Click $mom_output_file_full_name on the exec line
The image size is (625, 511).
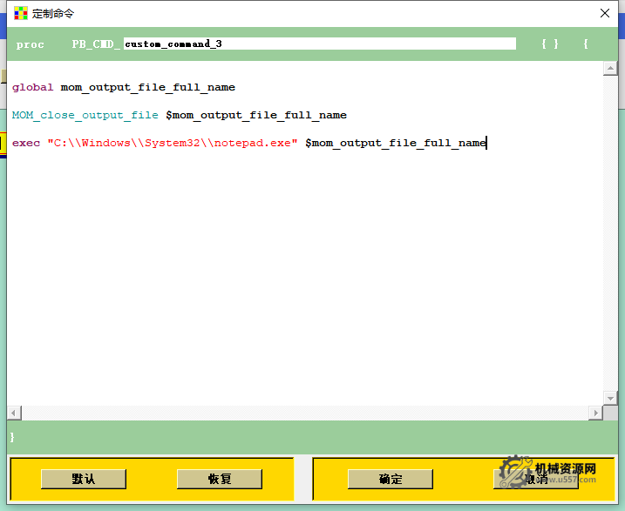396,143
